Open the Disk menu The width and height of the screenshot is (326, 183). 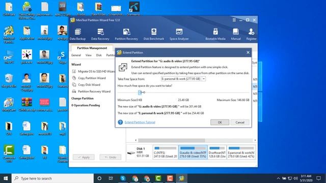pyautogui.click(x=99, y=55)
